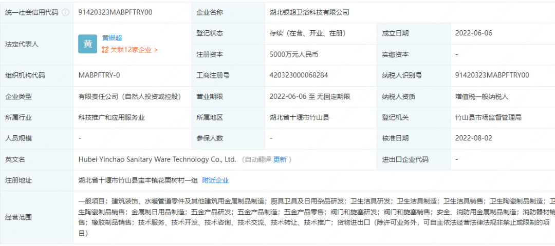
Task: Click the 企业名称 label cell
Action: (x=228, y=12)
